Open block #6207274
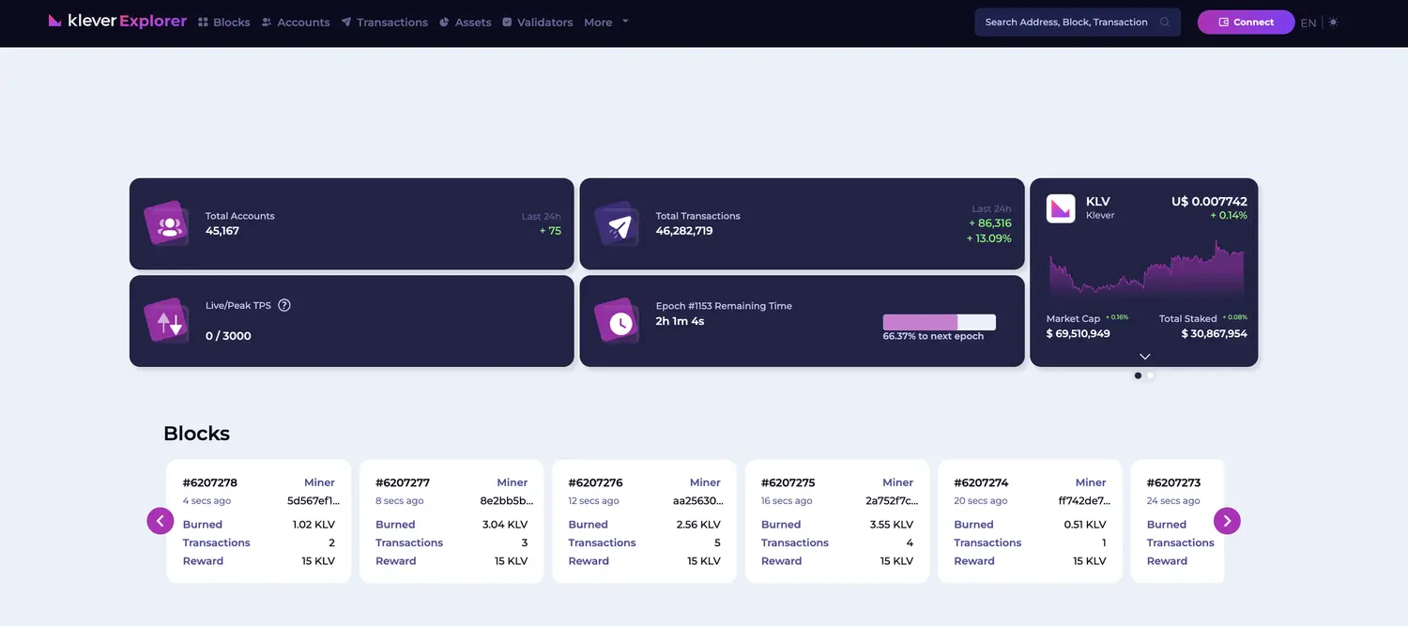Screen dimensions: 1408x626 981,482
